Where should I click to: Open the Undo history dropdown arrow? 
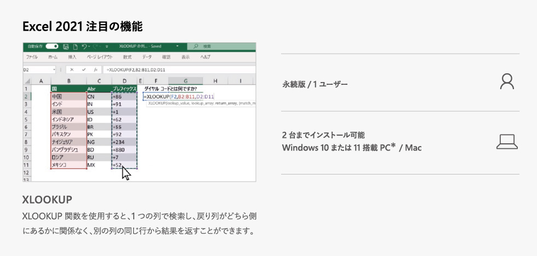click(x=89, y=46)
